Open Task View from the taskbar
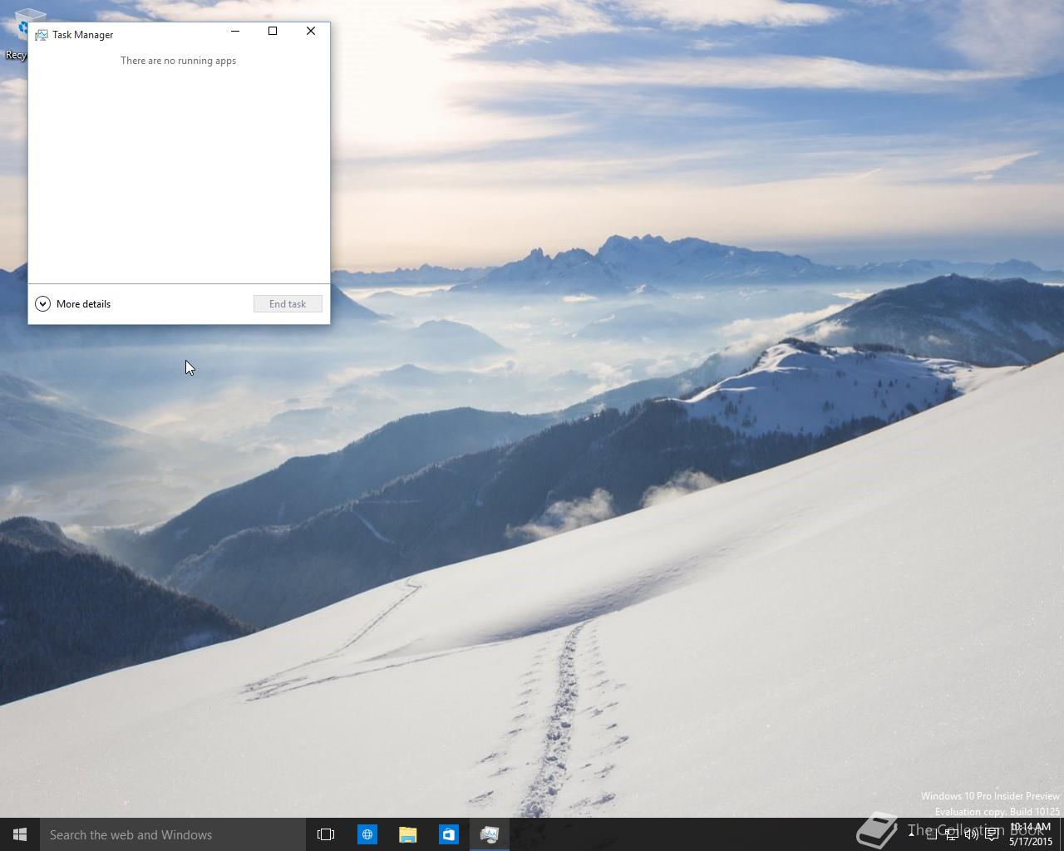 [326, 834]
